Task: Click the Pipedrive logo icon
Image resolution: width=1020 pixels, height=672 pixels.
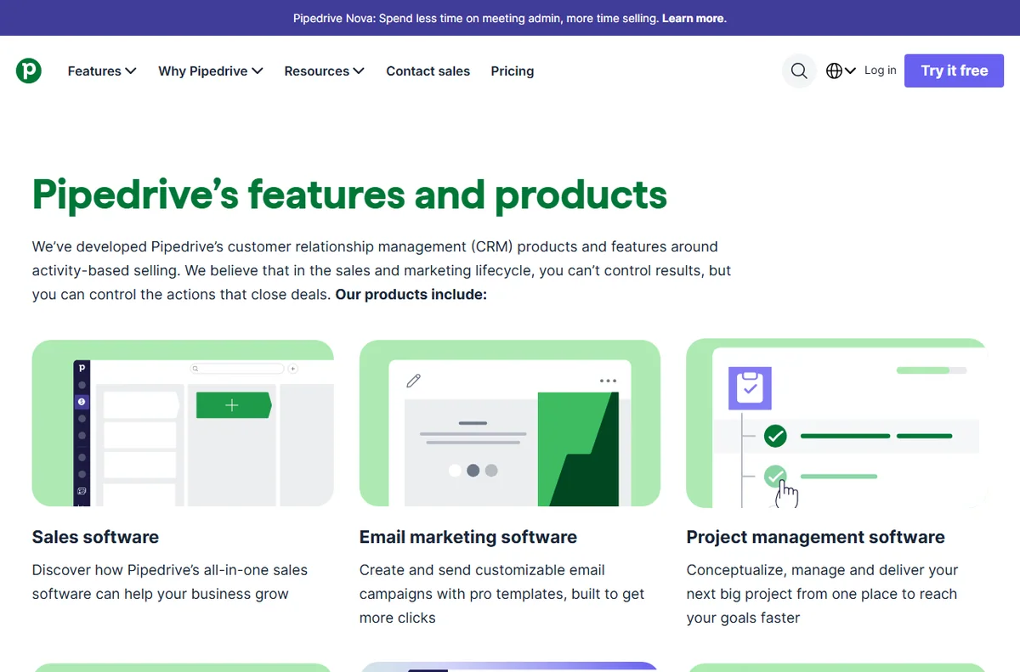Action: point(29,71)
